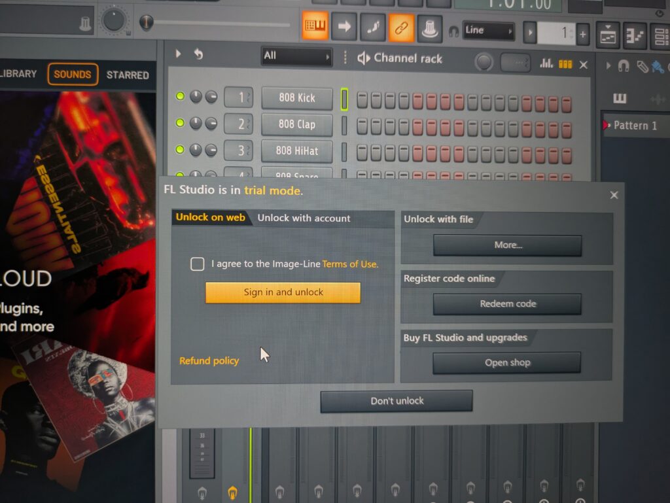Select the 808 Kick channel selector LED
Viewport: 670px width, 503px height.
pyautogui.click(x=344, y=99)
